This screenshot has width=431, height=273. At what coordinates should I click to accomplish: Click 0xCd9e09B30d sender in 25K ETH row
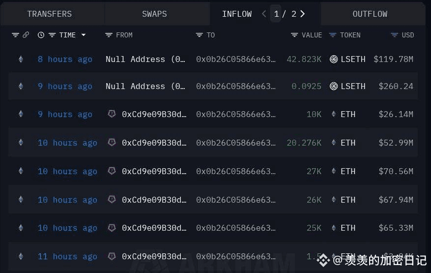coord(154,228)
